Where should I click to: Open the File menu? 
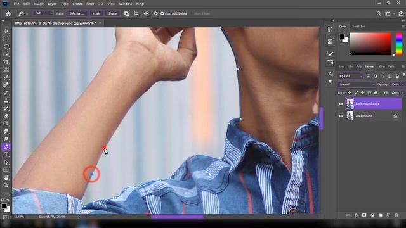(16, 4)
